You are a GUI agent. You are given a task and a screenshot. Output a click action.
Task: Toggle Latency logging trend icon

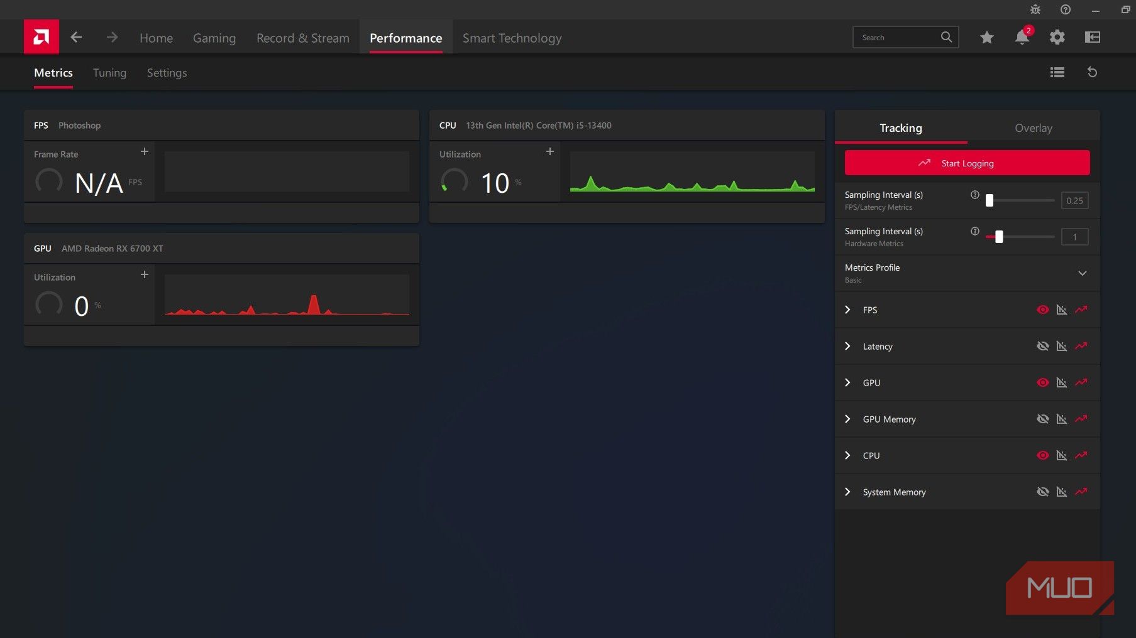1081,346
